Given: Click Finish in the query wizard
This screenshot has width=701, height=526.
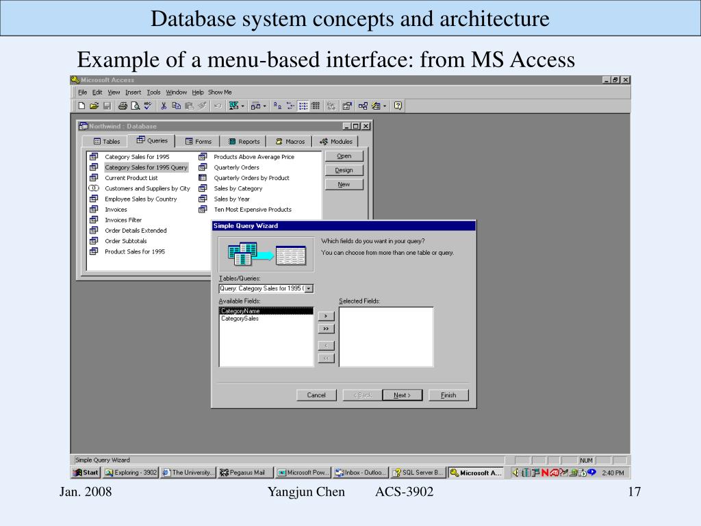Looking at the screenshot, I should point(448,395).
